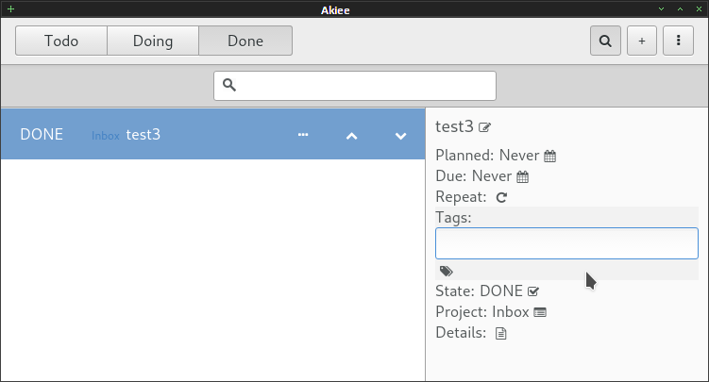The height and width of the screenshot is (382, 709).
Task: Click into the Tags input box
Action: point(566,243)
